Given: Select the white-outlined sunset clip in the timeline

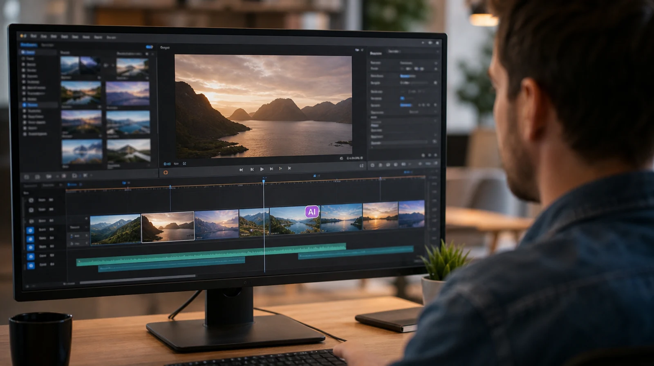Looking at the screenshot, I should 168,227.
